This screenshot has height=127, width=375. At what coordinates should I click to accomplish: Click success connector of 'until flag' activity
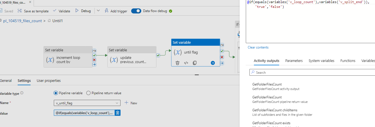point(222,51)
